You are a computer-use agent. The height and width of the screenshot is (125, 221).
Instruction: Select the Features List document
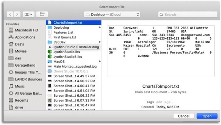(x=63, y=32)
